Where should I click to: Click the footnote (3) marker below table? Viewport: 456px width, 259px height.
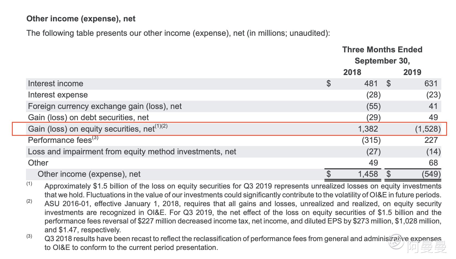29,236
